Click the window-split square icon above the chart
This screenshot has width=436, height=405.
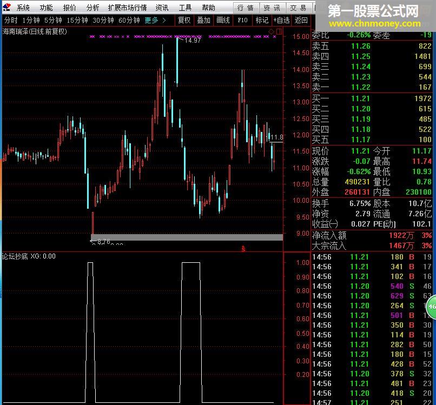pos(279,31)
